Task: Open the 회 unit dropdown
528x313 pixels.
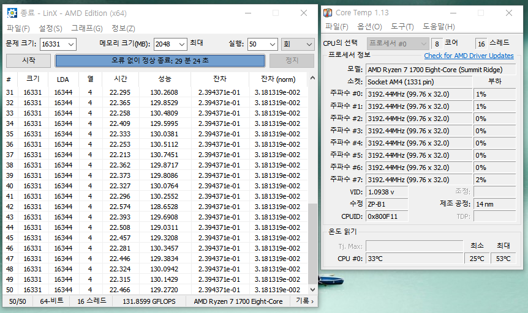Action: tap(298, 44)
